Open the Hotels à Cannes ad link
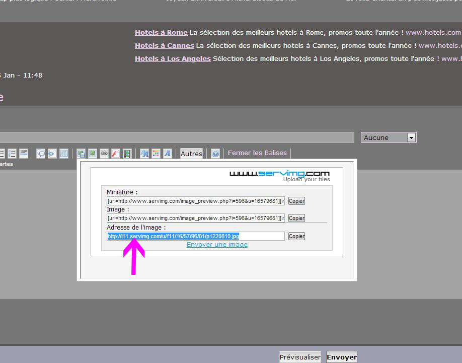Viewport: 462px width, 363px height. (x=165, y=46)
